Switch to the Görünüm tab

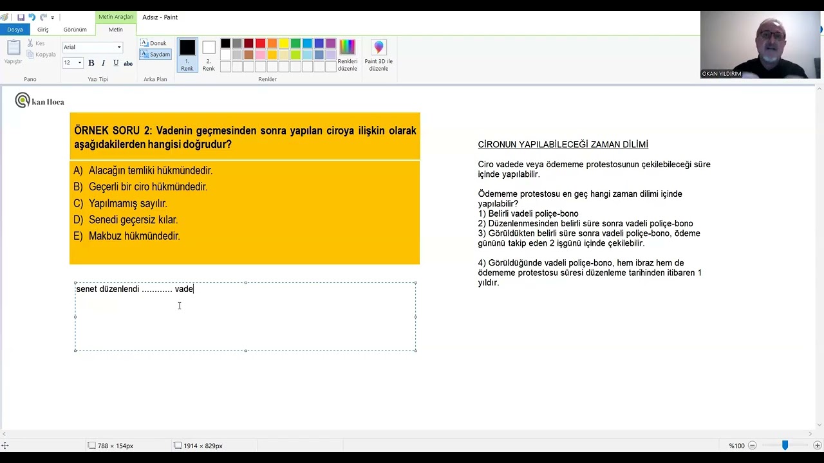pos(75,30)
